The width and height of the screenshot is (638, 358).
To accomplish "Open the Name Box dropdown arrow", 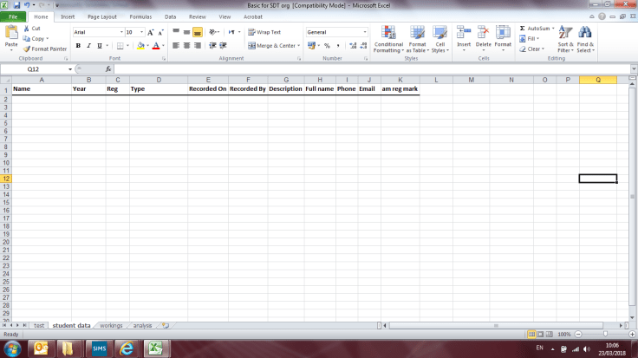I will (x=70, y=68).
